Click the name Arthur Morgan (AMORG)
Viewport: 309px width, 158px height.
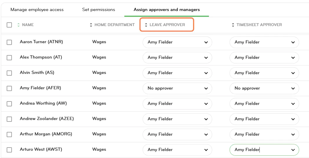pyautogui.click(x=46, y=134)
